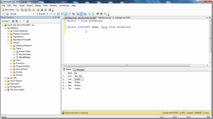Switch to Results to Grid

pyautogui.click(x=81, y=14)
